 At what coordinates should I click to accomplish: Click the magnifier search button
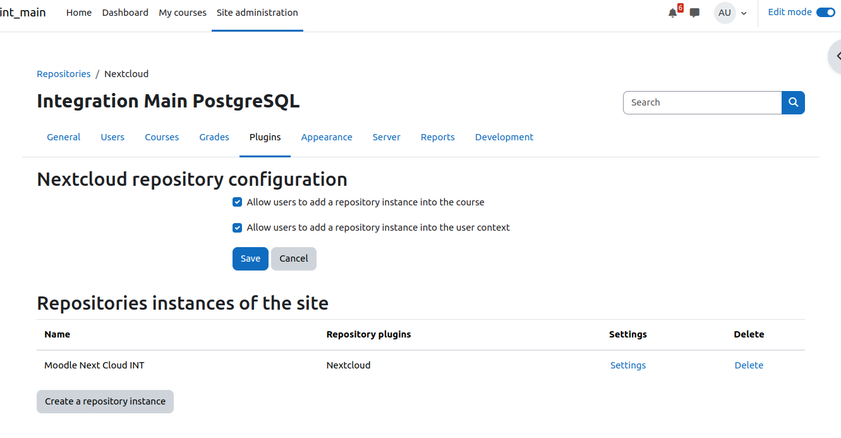pyautogui.click(x=793, y=102)
